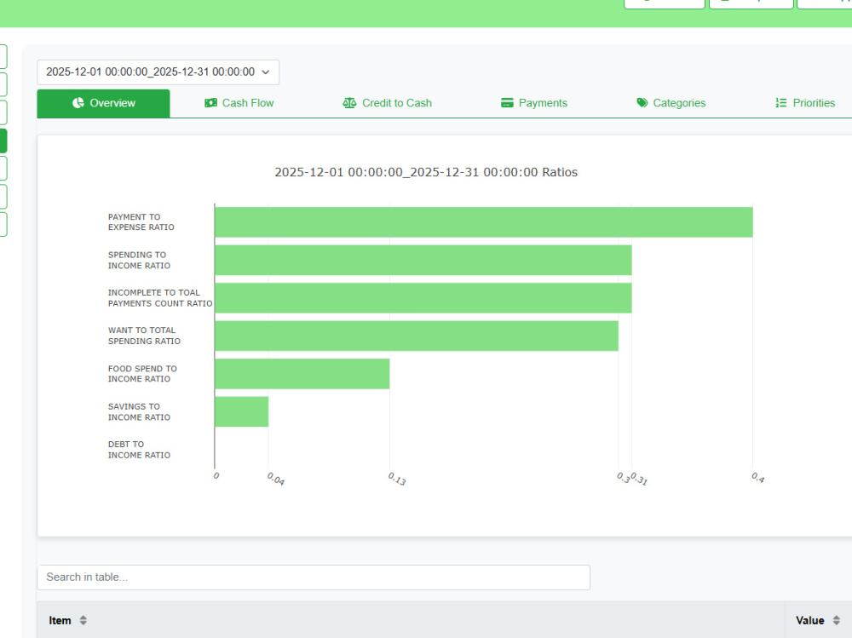Screen dimensions: 852x638
Task: Open the Categories tab
Action: click(671, 103)
